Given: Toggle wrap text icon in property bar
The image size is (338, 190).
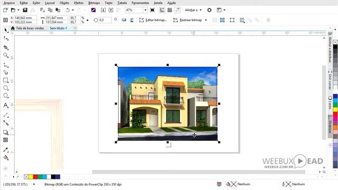Looking at the screenshot, I should (242, 20).
